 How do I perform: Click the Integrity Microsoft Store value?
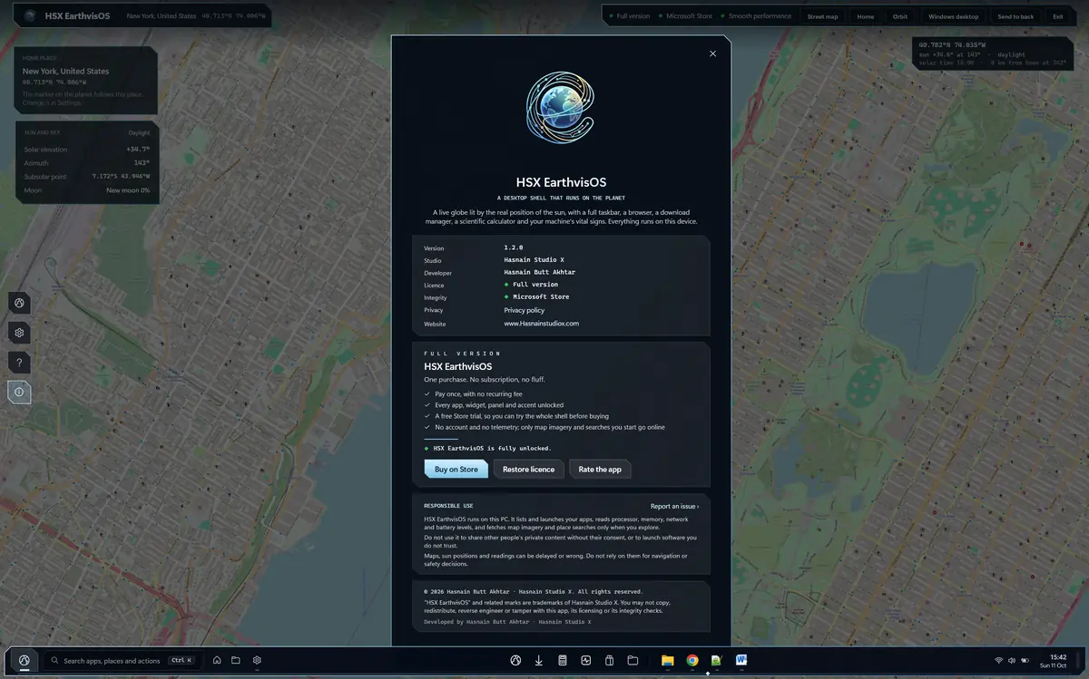(536, 296)
